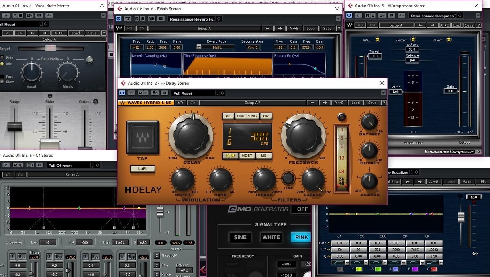Expand H-Delay window options arrow at header right

[383, 93]
